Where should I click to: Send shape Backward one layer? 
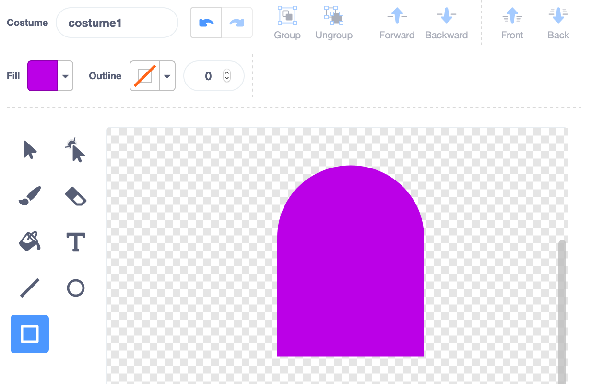click(x=446, y=23)
